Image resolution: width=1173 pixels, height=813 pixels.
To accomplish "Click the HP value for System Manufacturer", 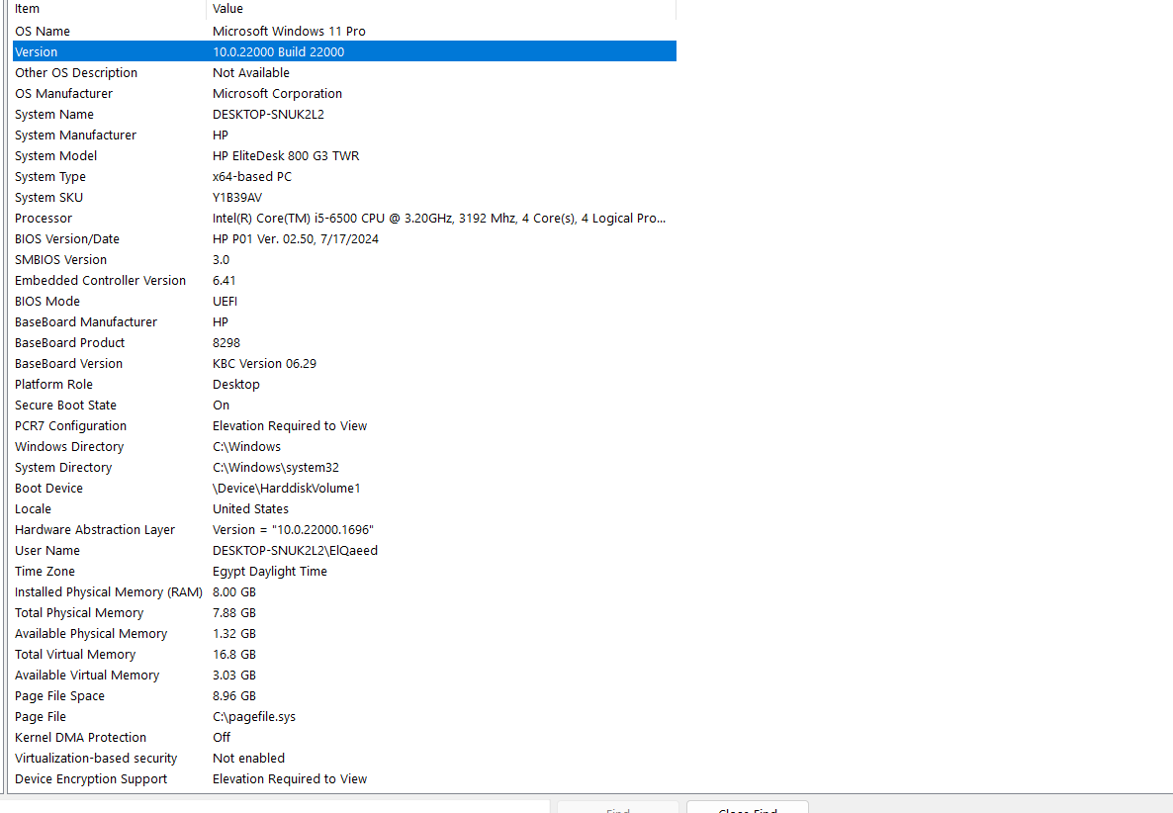I will click(220, 135).
